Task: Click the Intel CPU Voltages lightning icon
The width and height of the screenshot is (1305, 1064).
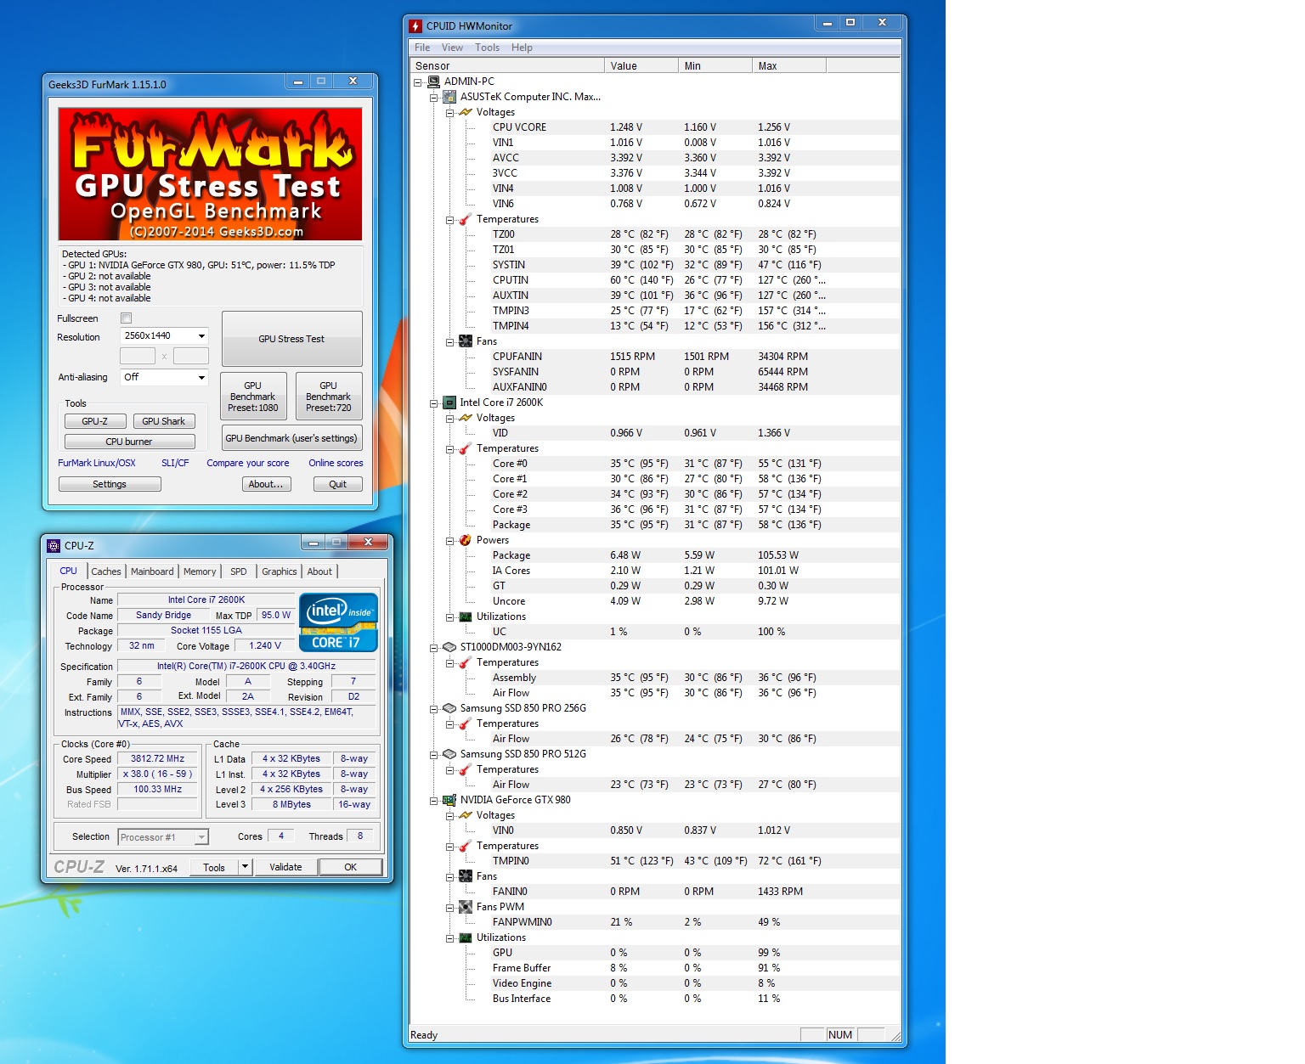Action: 466,418
